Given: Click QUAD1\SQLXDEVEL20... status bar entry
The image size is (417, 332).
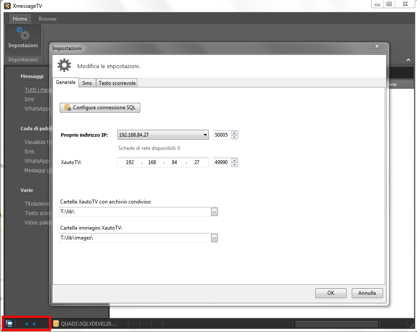Looking at the screenshot, I should click(88, 324).
